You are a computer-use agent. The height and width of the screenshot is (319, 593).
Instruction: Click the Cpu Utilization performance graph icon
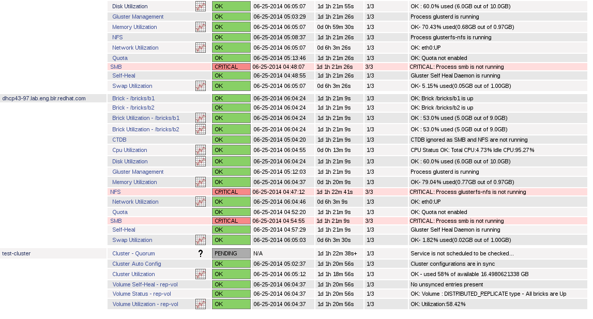coord(201,150)
